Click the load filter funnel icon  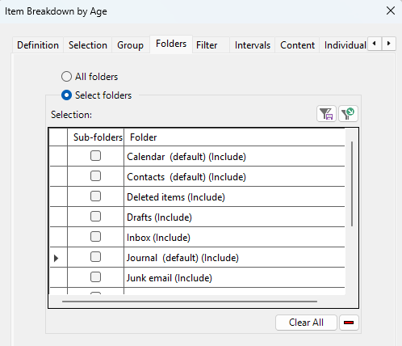[x=348, y=114]
